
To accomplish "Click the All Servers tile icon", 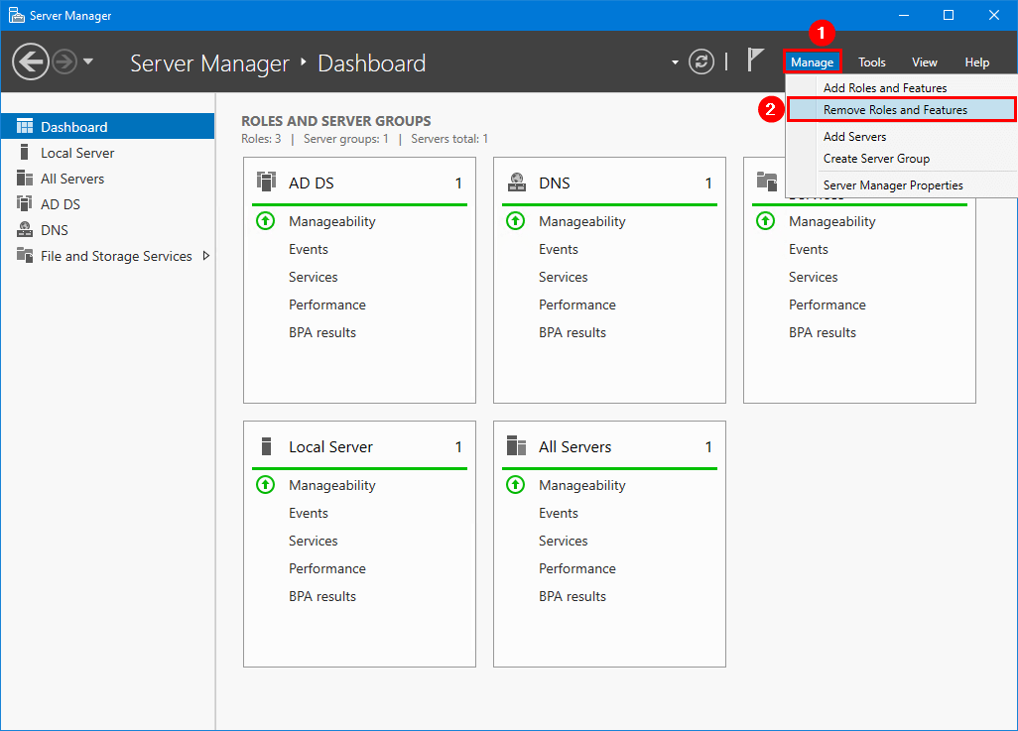I will pyautogui.click(x=516, y=446).
